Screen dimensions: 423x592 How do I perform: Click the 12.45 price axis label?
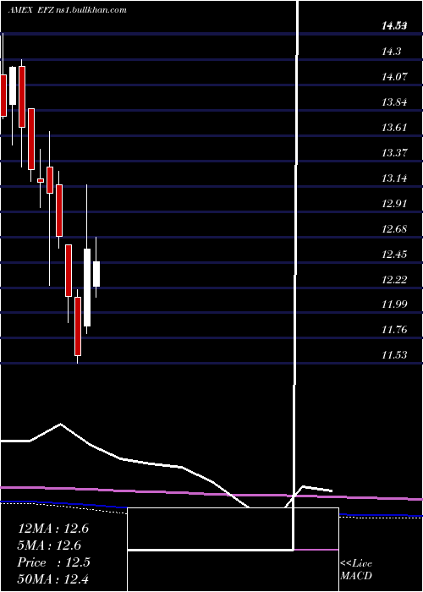click(x=394, y=254)
